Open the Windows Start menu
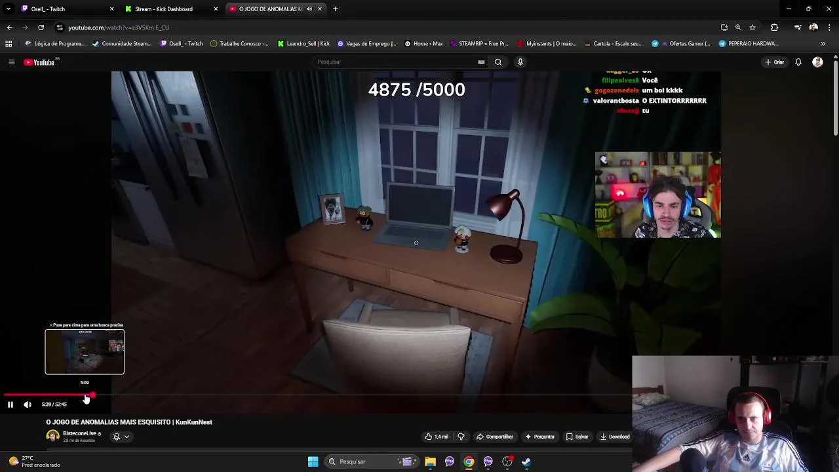This screenshot has height=472, width=839. pos(313,462)
